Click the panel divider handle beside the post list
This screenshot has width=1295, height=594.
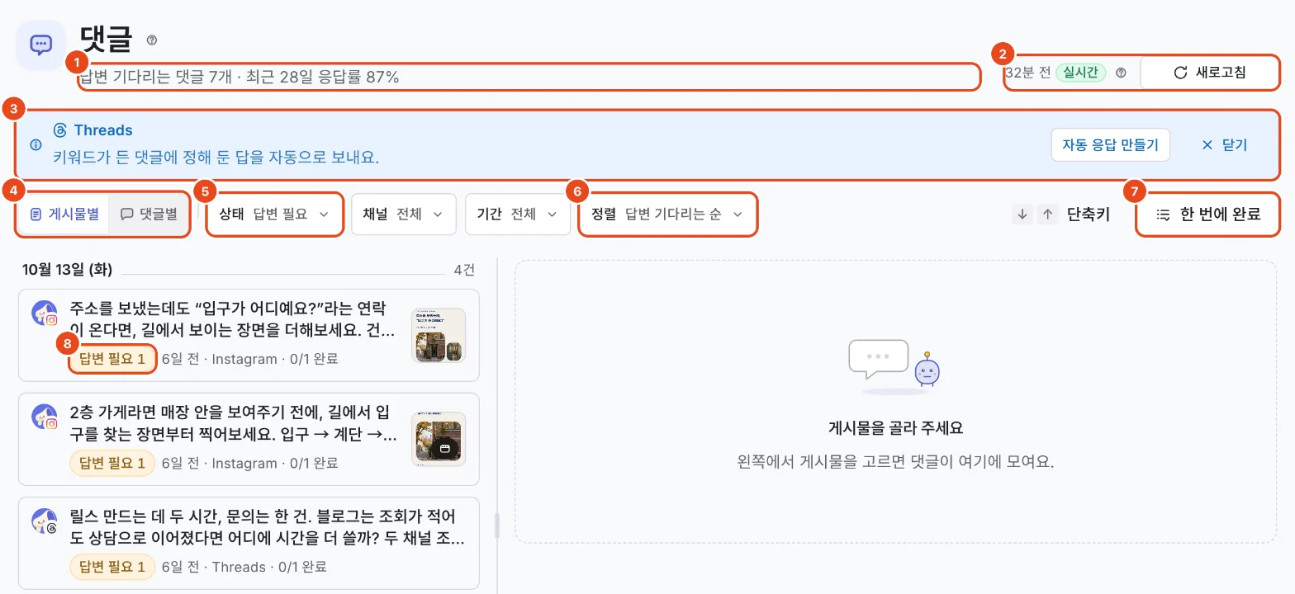pos(497,526)
